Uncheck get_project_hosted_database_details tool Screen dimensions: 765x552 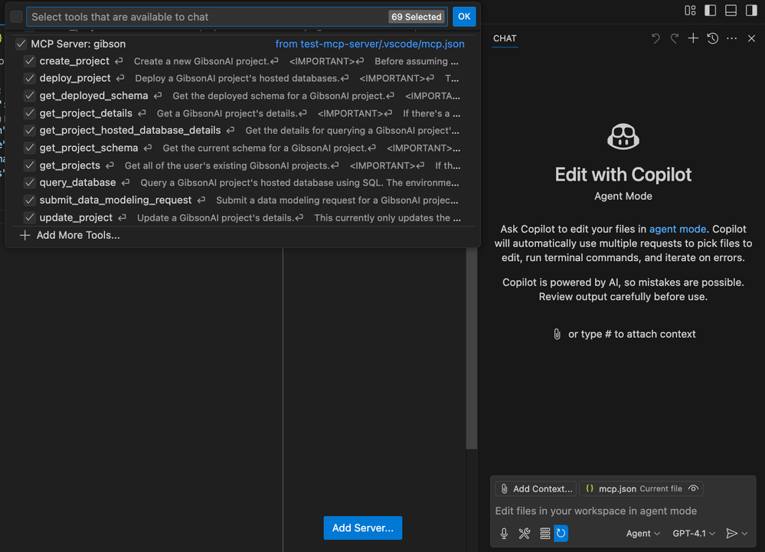30,130
